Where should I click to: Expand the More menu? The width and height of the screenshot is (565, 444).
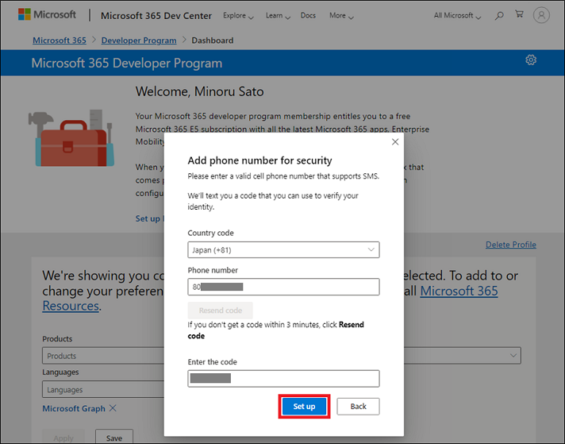[341, 16]
